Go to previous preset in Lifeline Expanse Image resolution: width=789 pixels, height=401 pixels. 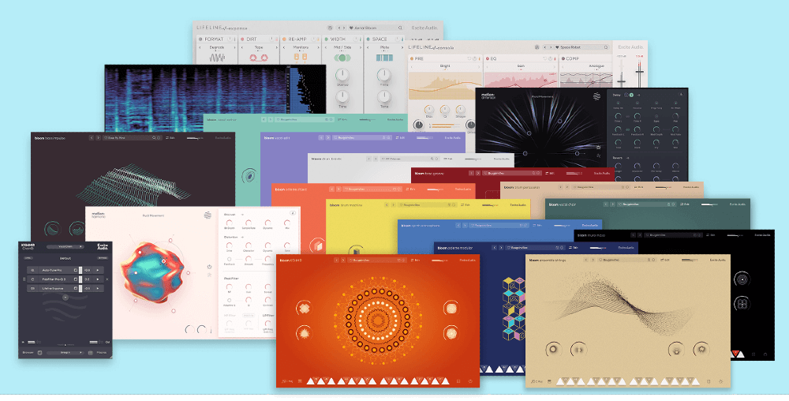pos(339,28)
